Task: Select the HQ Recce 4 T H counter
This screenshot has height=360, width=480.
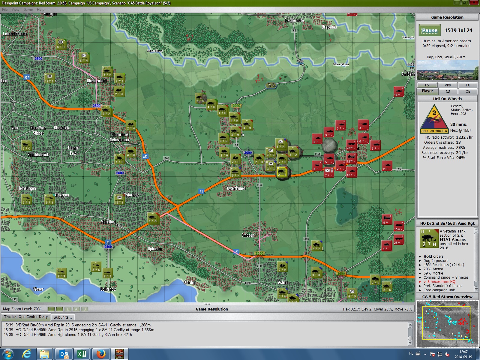Action: point(270,152)
